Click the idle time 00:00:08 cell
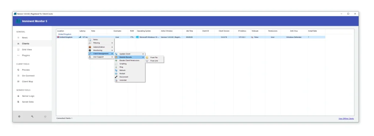Image resolution: width=374 pixels, height=136 pixels. coord(190,37)
